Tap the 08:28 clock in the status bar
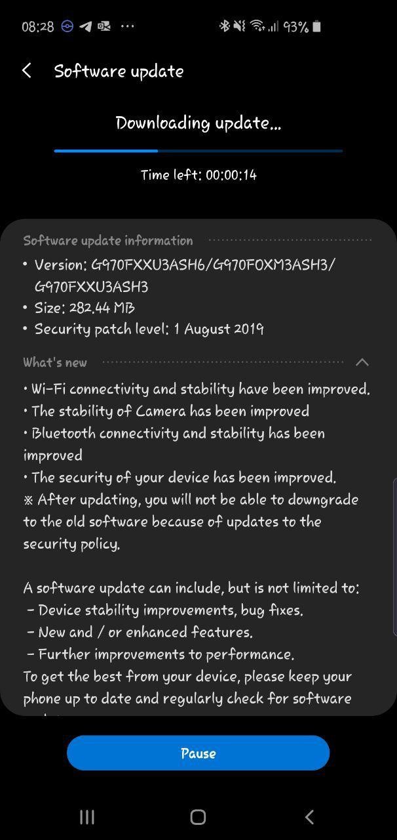Viewport: 397px width, 840px height. [37, 27]
